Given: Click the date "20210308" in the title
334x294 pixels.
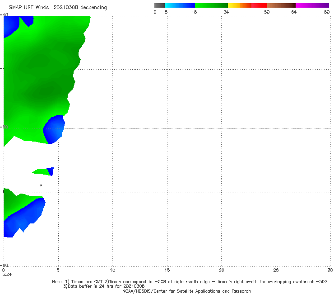Looking at the screenshot, I should 65,7.
